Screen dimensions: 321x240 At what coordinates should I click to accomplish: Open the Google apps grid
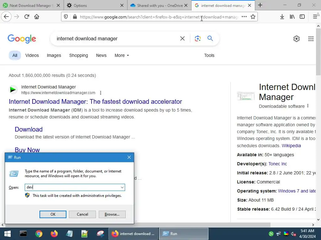point(311,38)
